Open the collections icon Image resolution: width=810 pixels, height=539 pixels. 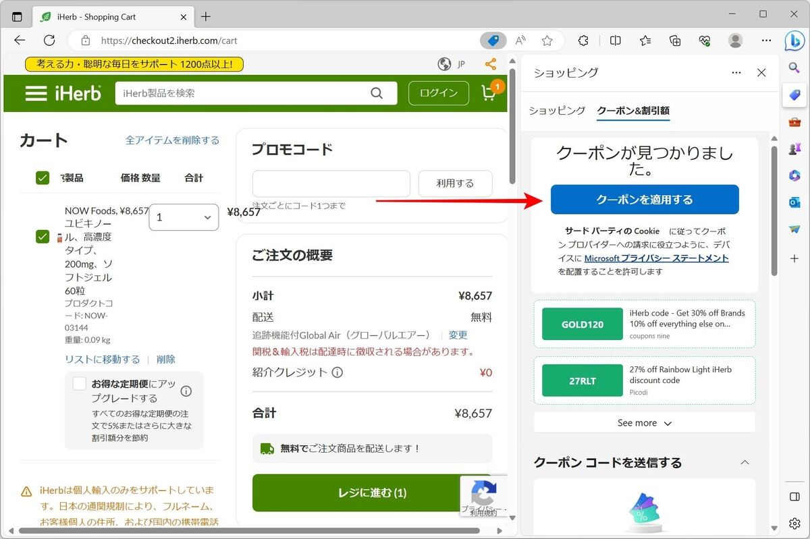click(x=675, y=40)
